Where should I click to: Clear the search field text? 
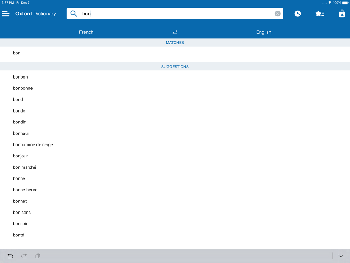pos(278,14)
